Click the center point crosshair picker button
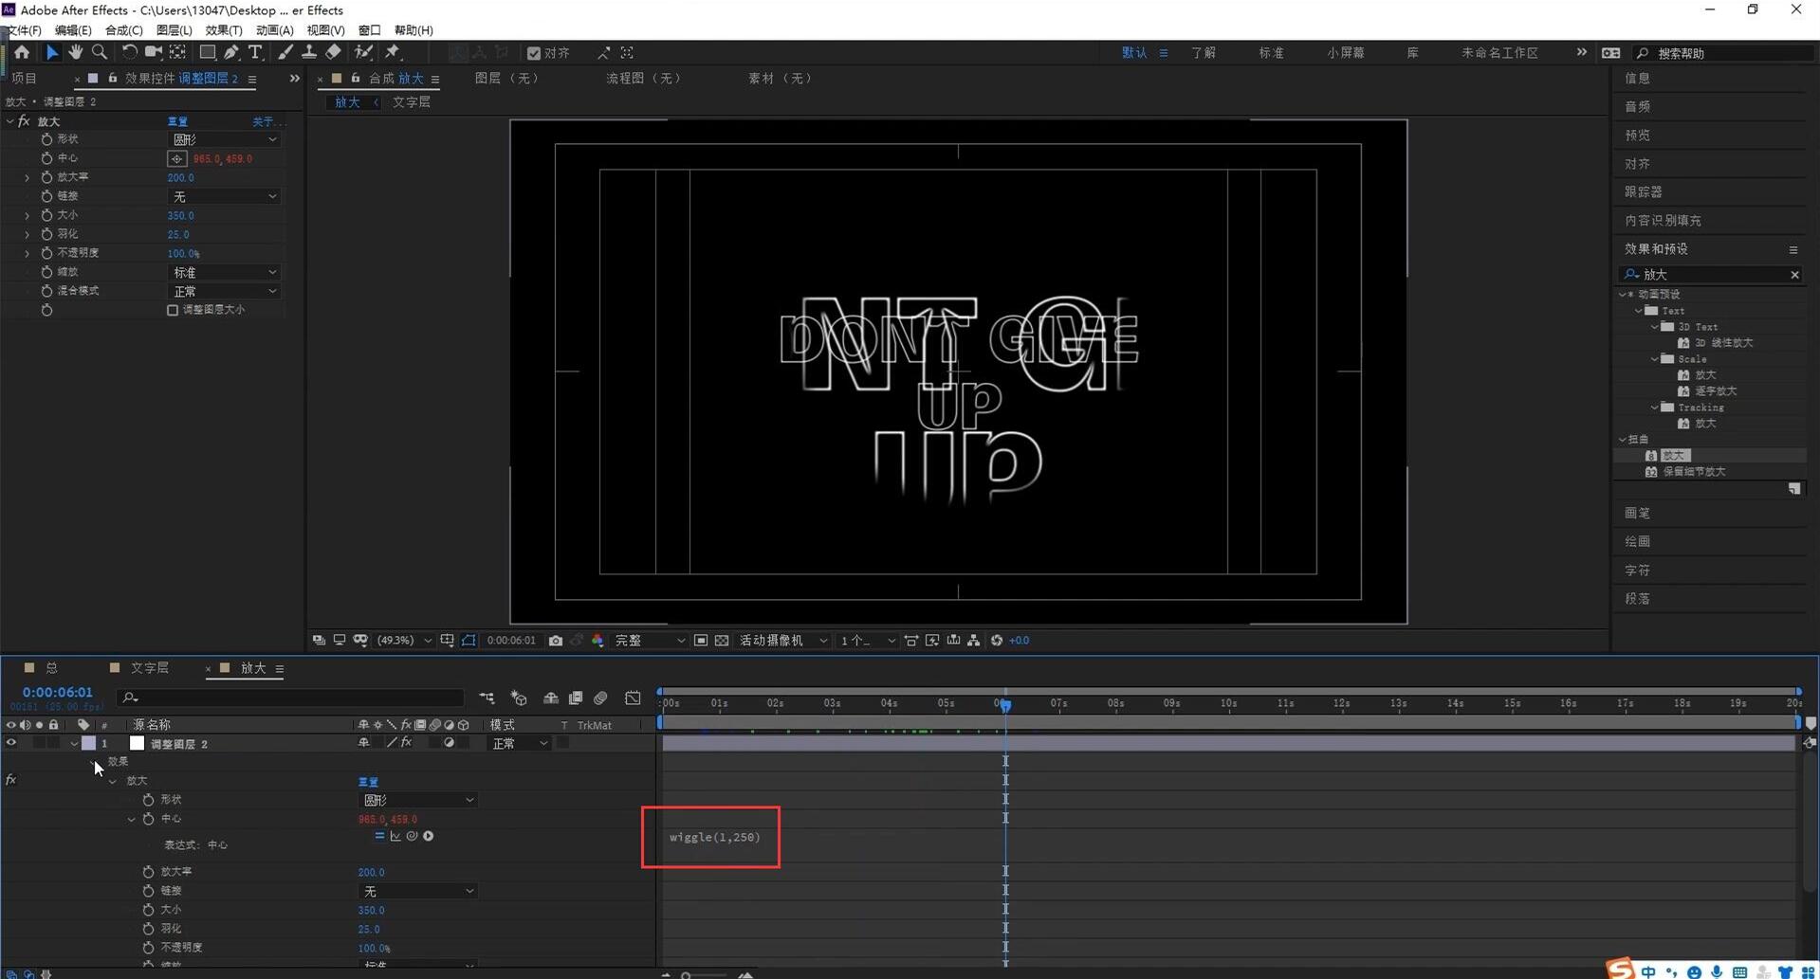 pos(177,159)
